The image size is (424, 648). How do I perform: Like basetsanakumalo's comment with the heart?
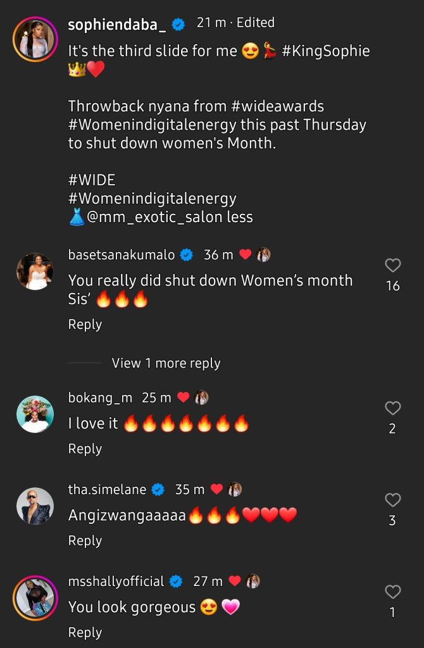coord(393,265)
